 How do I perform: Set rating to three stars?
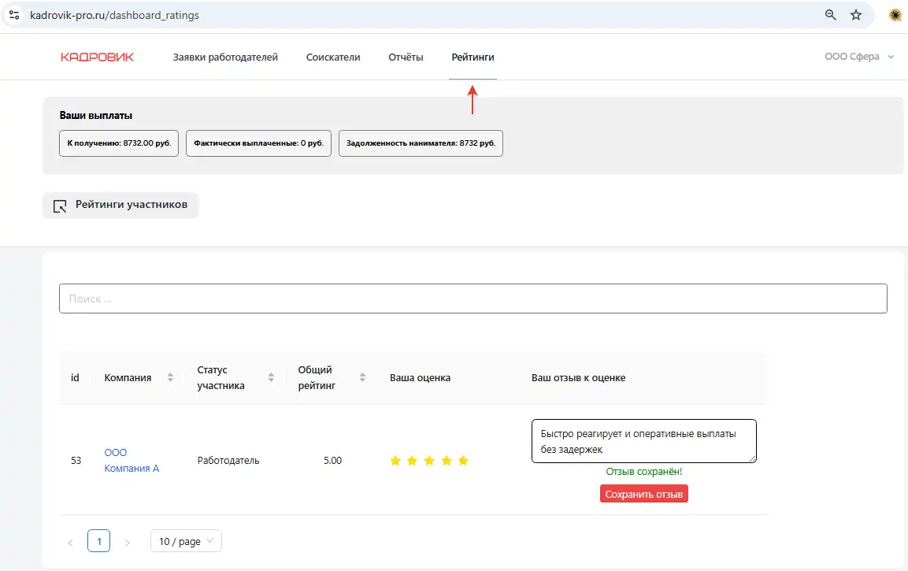429,461
